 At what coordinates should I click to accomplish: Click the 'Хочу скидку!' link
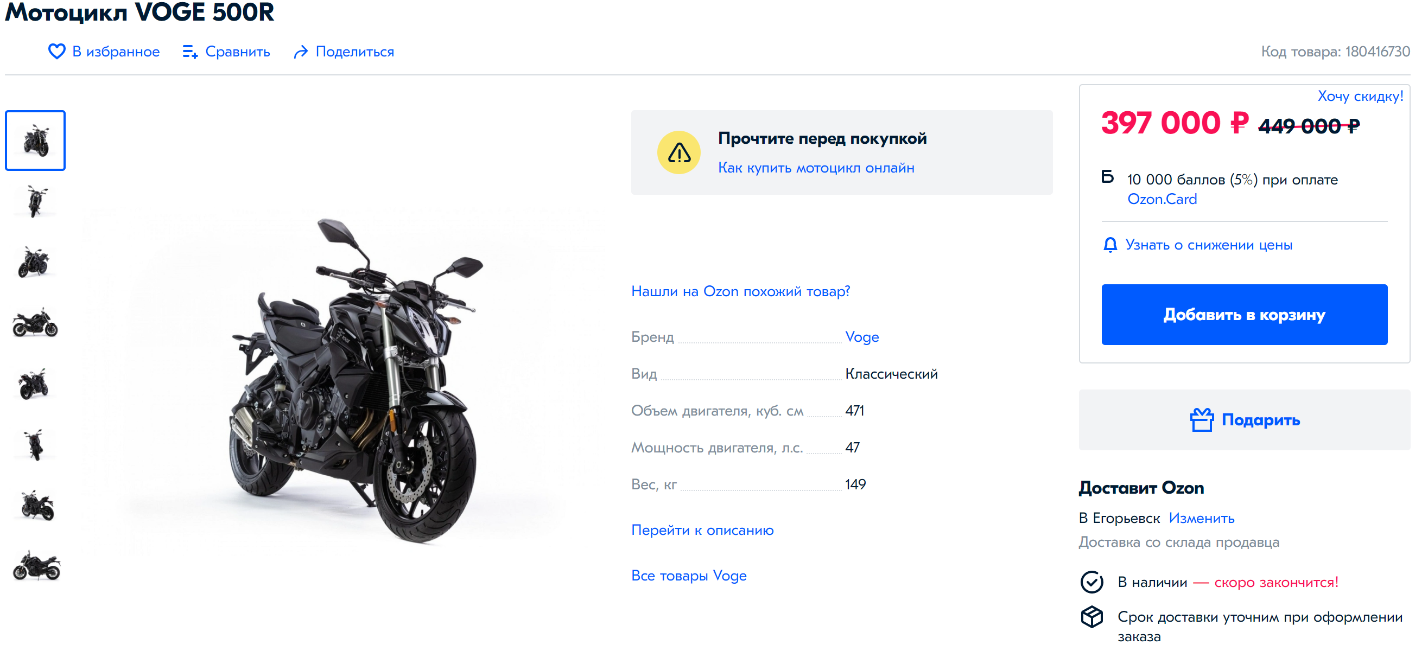tap(1359, 97)
